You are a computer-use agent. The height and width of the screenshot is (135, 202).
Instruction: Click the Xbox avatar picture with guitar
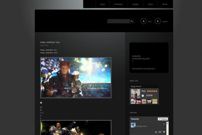(x=136, y=94)
